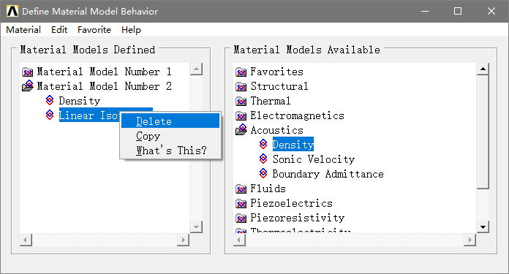This screenshot has width=509, height=274.
Task: Click the Thermal folder icon
Action: (x=241, y=101)
